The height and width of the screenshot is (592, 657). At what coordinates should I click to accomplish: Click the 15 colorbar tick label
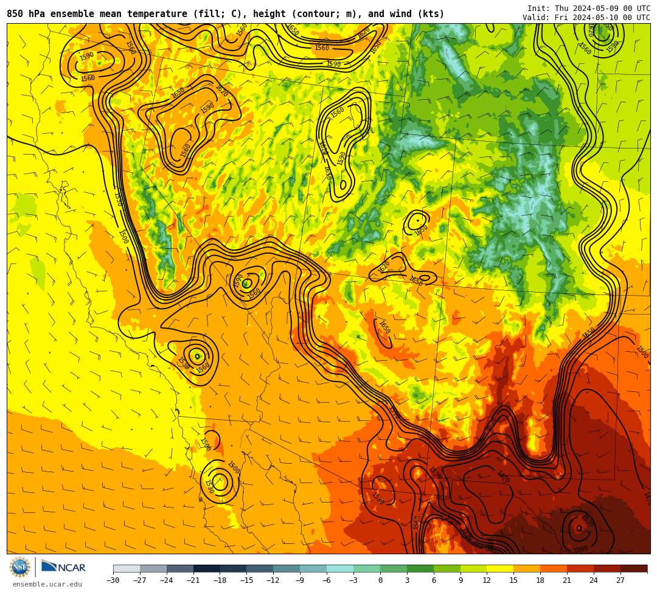point(513,580)
